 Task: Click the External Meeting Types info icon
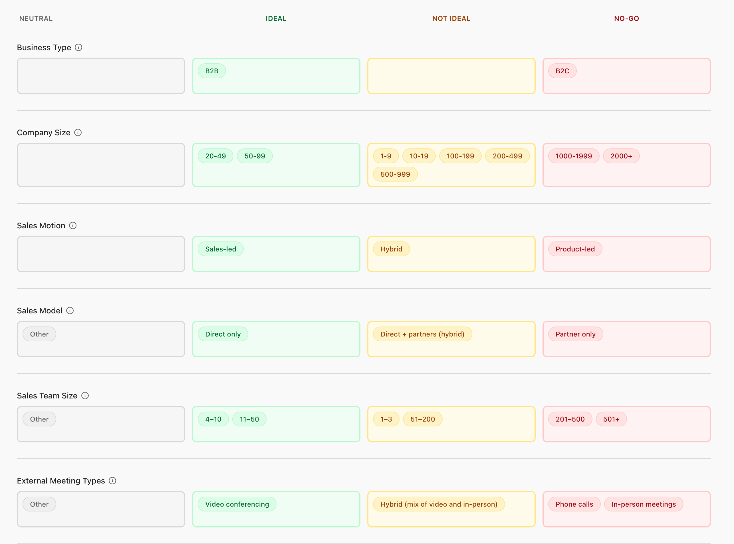[112, 481]
